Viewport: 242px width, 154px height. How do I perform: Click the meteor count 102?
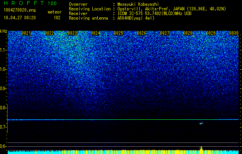tap(57, 18)
